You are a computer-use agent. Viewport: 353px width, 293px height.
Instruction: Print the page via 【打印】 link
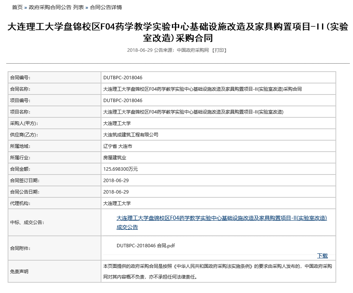[x=219, y=50]
